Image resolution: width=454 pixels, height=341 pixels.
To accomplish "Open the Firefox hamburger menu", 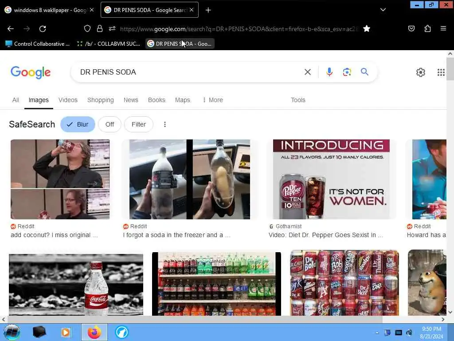I will 443,28.
